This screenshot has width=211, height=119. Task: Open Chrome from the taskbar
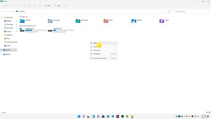click(127, 116)
